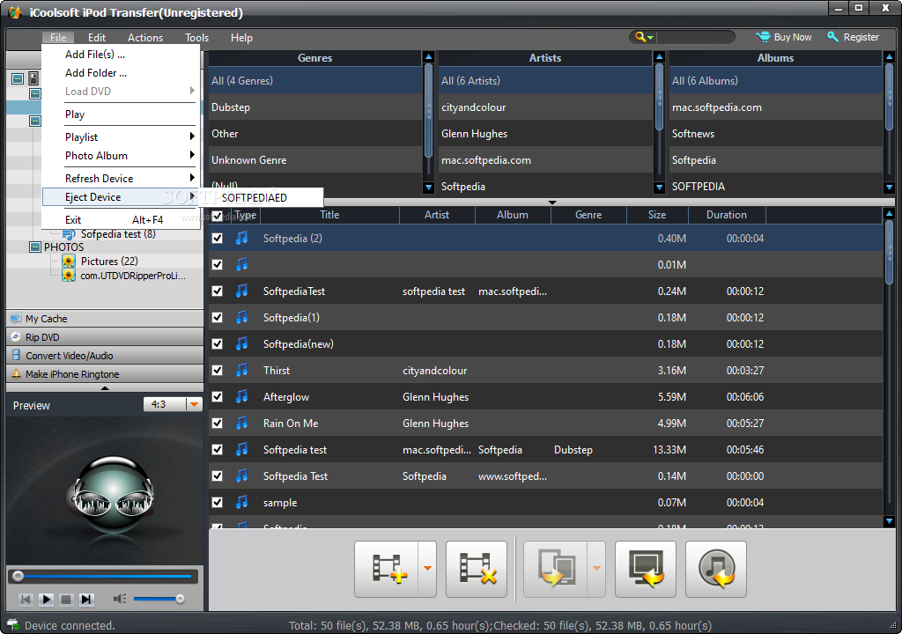The height and width of the screenshot is (634, 902).
Task: Uncheck the SoftpediaTest row checkbox
Action: [218, 291]
